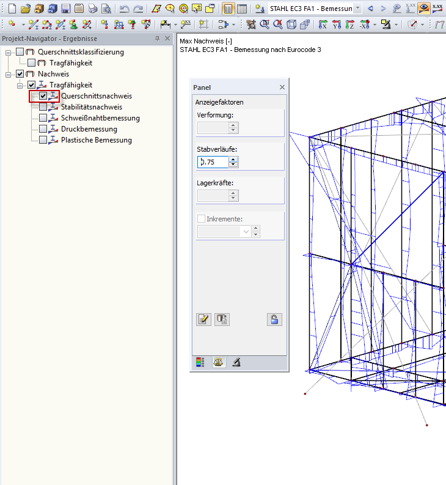Toggle show results eye icon

(x=424, y=9)
